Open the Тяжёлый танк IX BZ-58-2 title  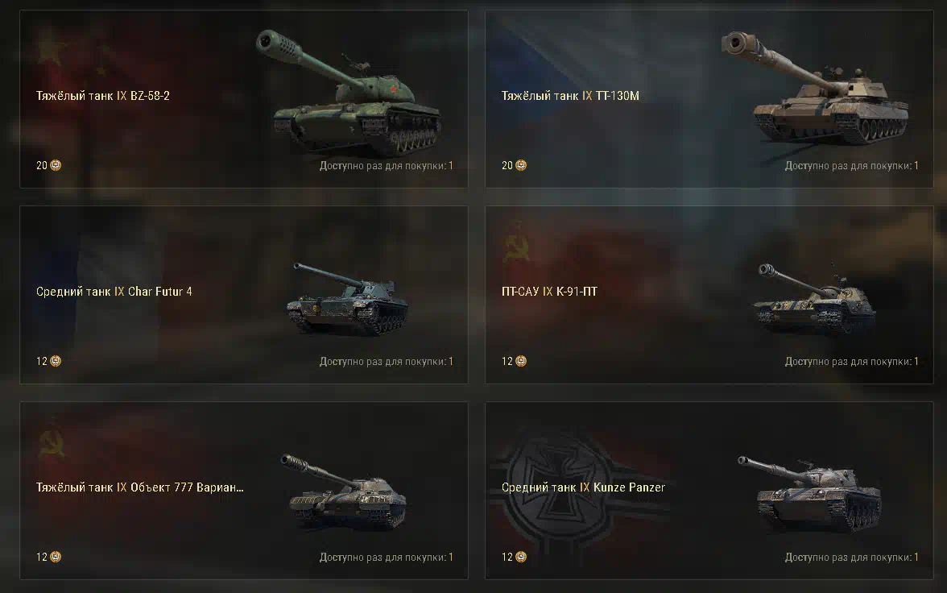pos(103,96)
